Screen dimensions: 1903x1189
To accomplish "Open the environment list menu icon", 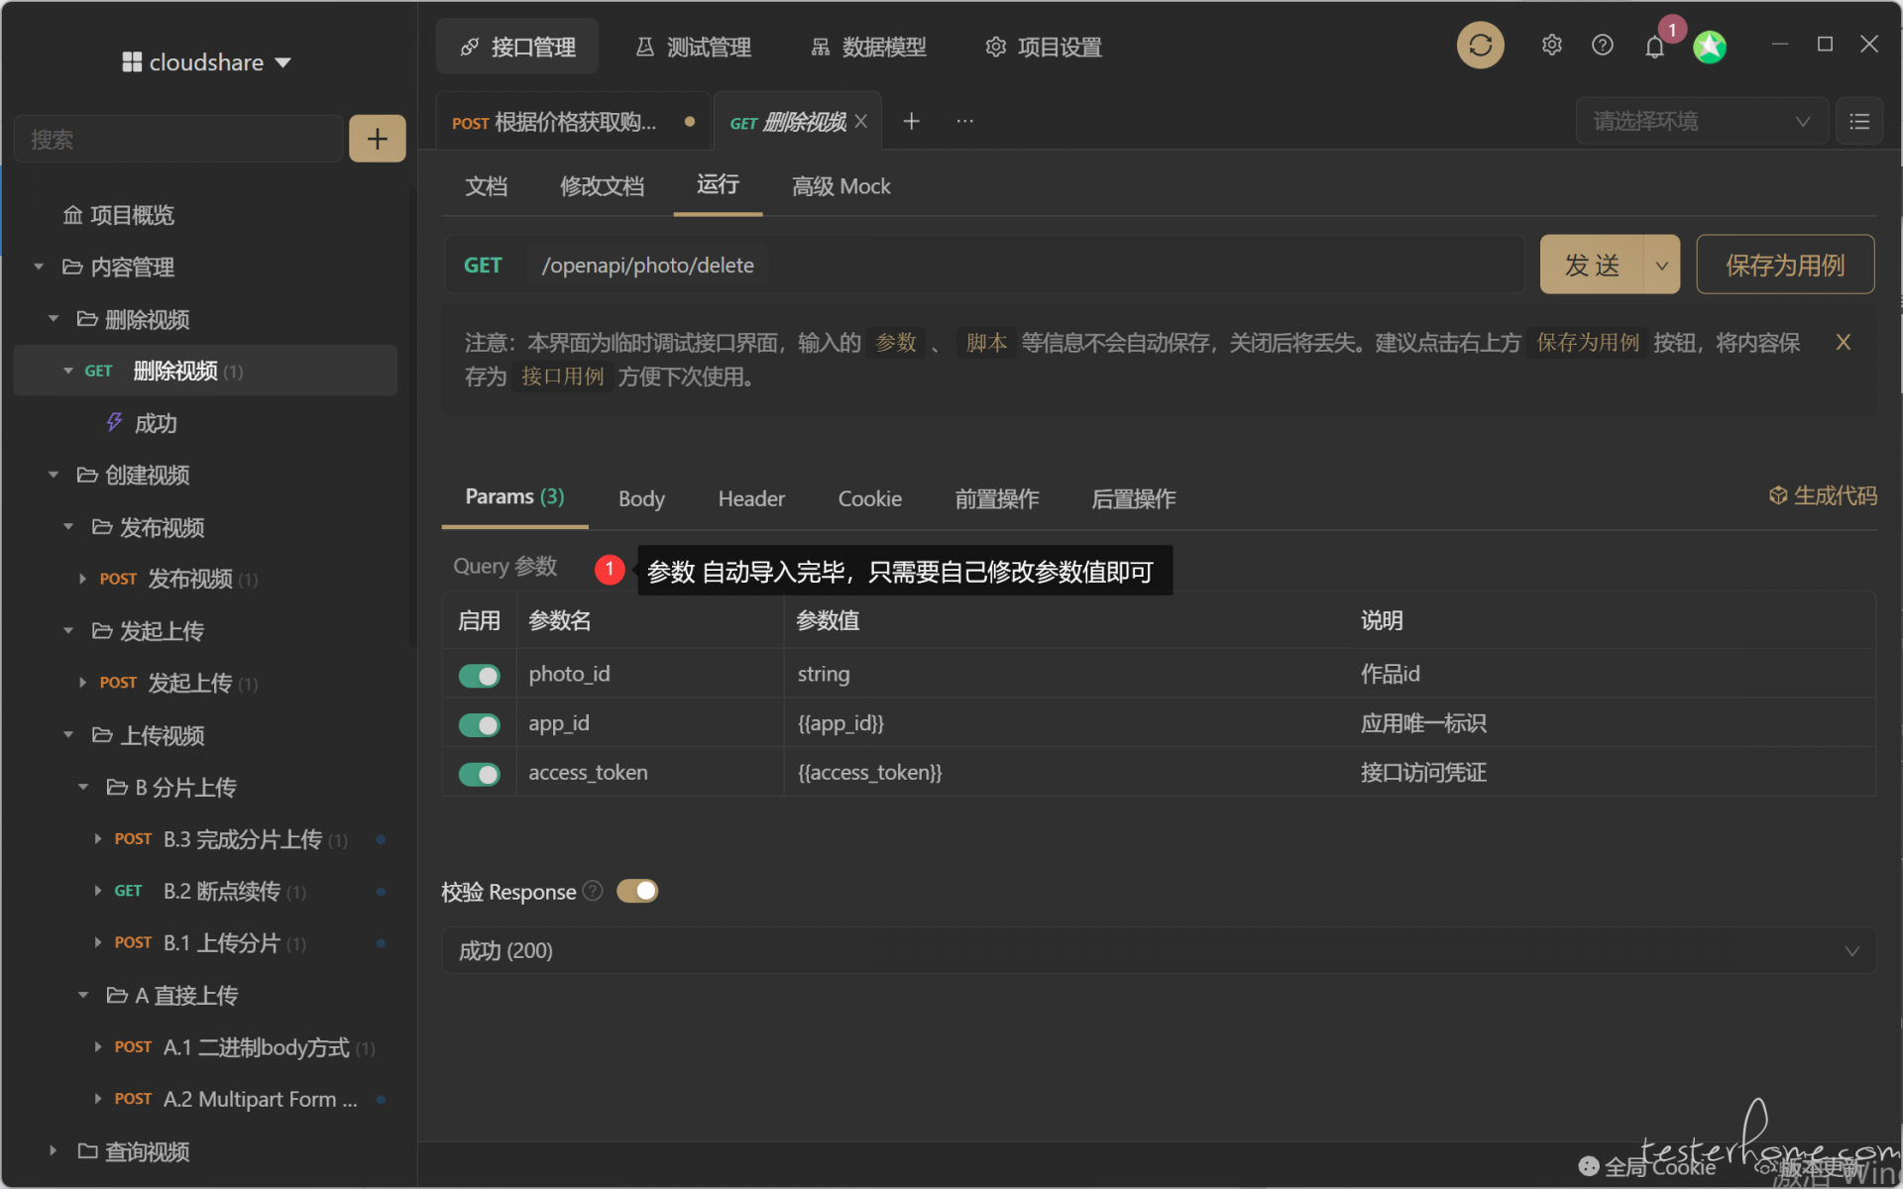I will click(1859, 121).
